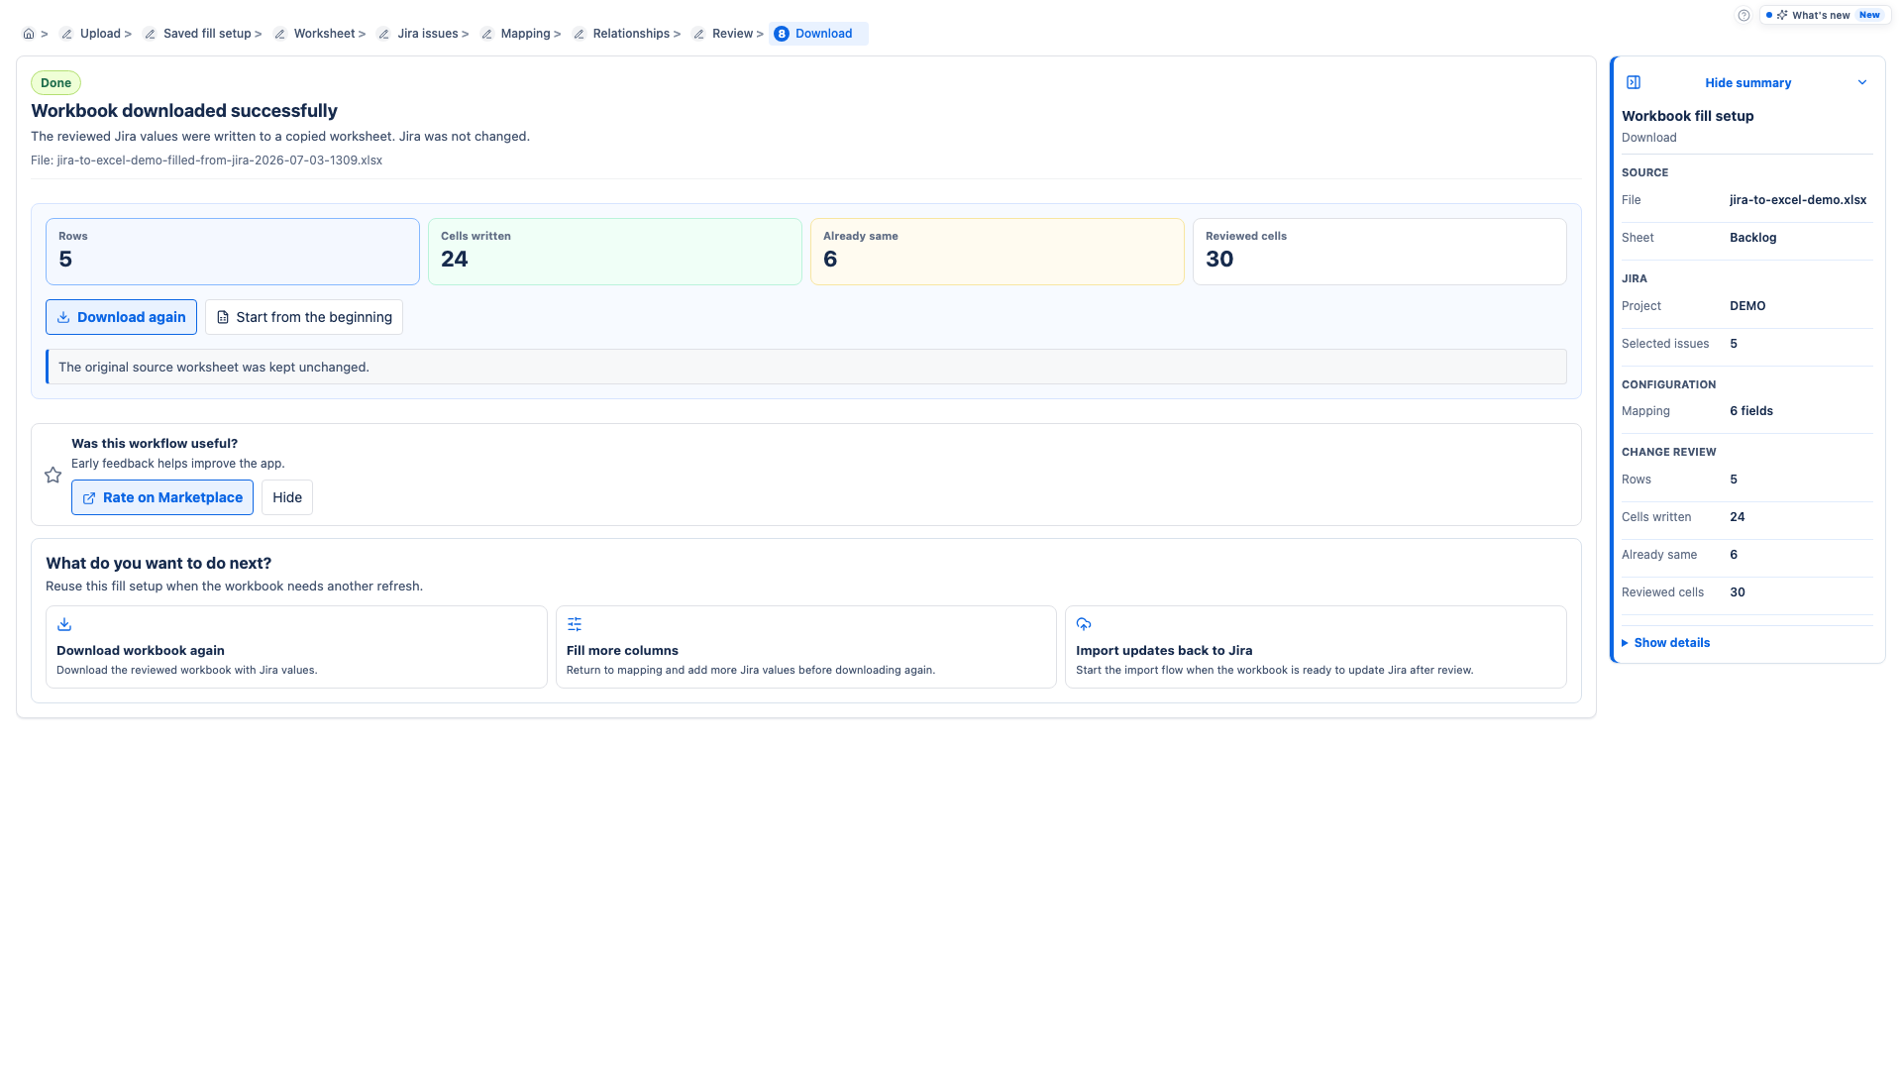Click jira-to-excel-demo.xlsx in the summary
1902x1070 pixels.
1798,200
